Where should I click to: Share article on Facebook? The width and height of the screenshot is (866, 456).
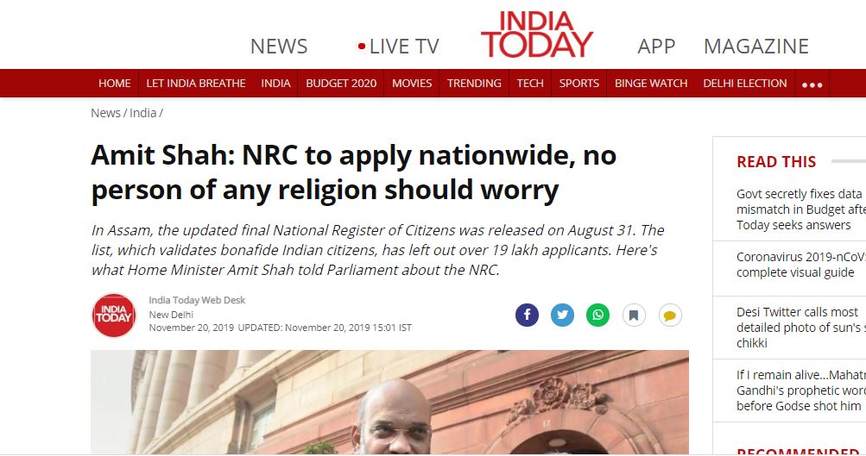click(x=527, y=315)
